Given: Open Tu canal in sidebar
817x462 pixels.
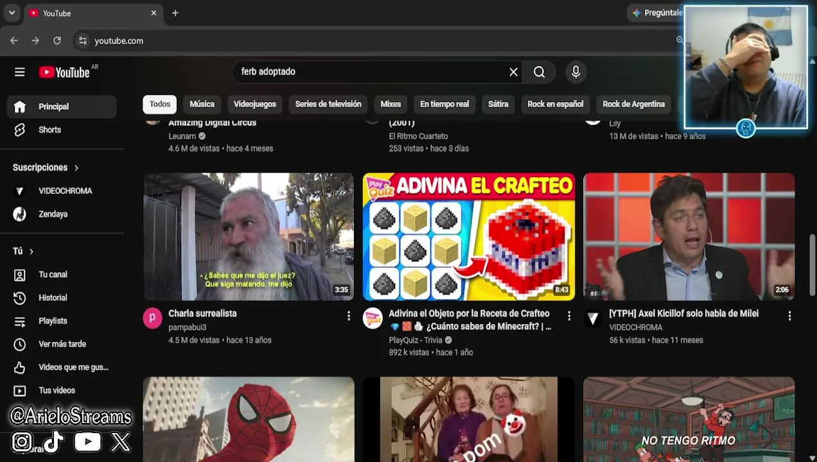Looking at the screenshot, I should point(62,275).
